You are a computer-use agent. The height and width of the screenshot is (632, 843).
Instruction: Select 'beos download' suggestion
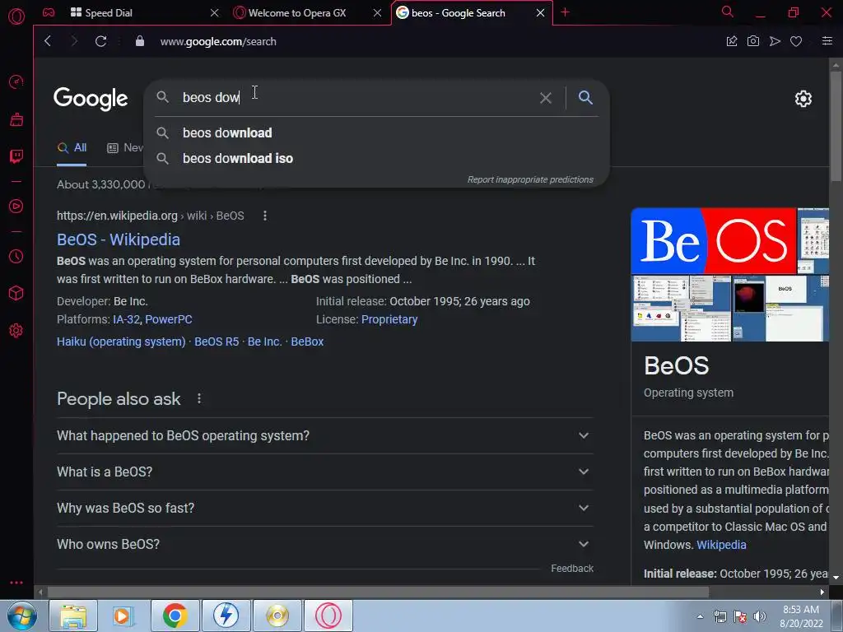376,132
